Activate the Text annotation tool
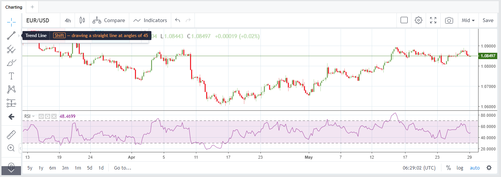The width and height of the screenshot is (501, 177). pyautogui.click(x=11, y=76)
